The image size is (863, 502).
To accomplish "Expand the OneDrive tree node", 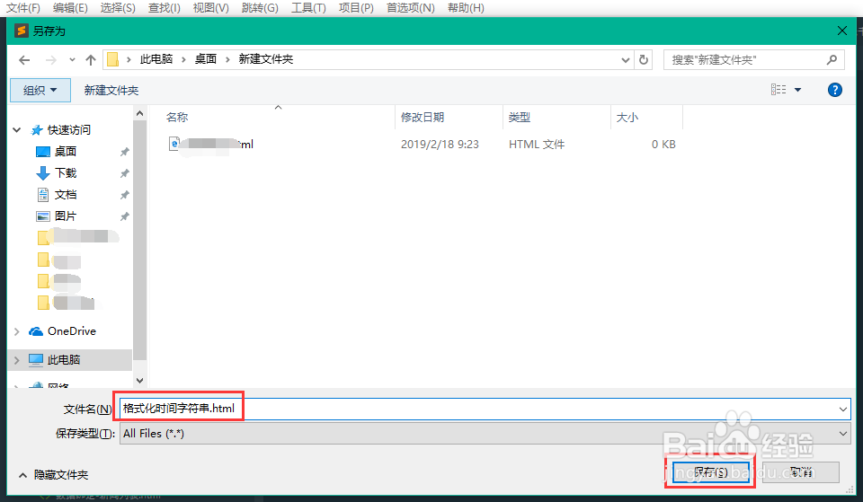I will [x=16, y=331].
